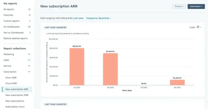Screen dimensions: 208x109
Task: Open the Actions dropdown button
Action: tap(179, 6)
